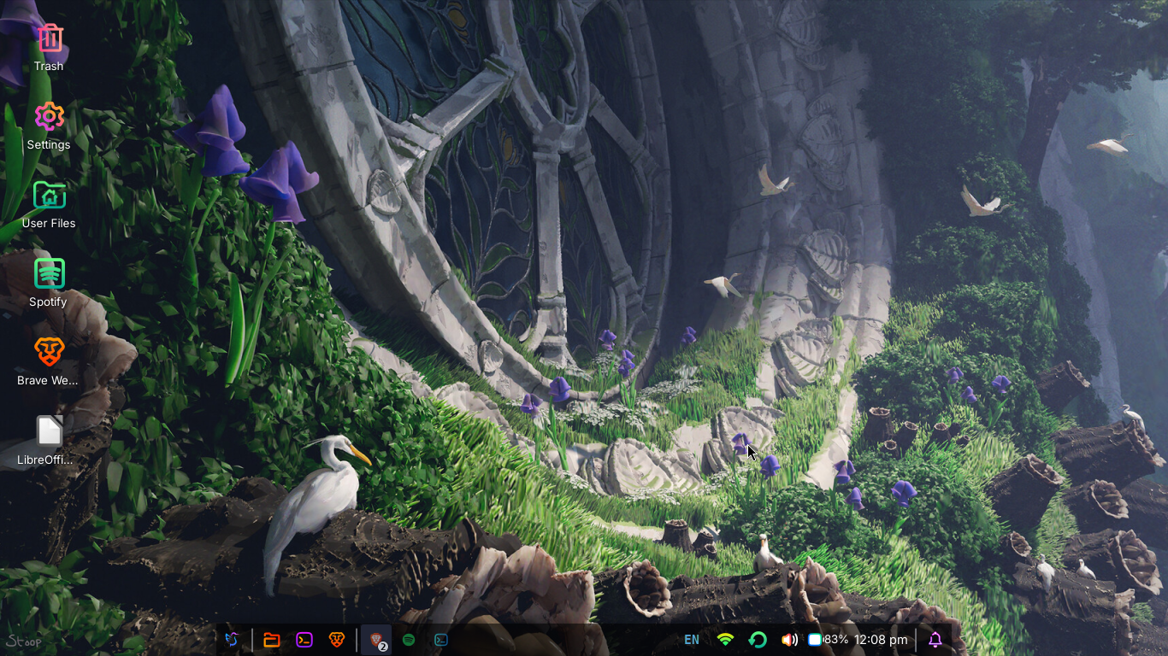The image size is (1168, 656).
Task: Open the green system update tray icon
Action: click(758, 640)
